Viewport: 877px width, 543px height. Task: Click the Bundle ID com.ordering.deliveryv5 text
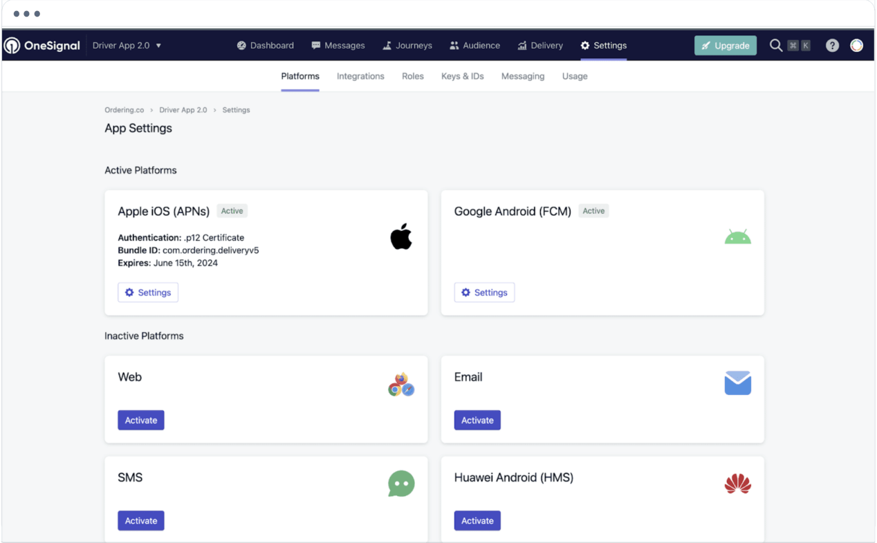(x=188, y=250)
